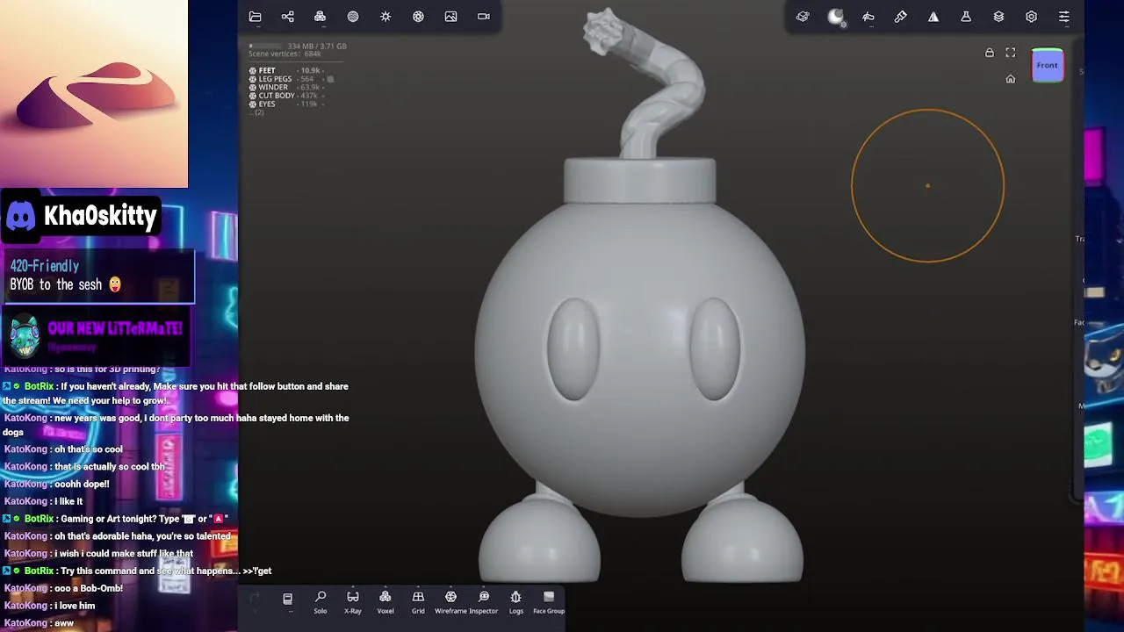Image resolution: width=1124 pixels, height=632 pixels.
Task: Toggle Solo mode
Action: 321,602
